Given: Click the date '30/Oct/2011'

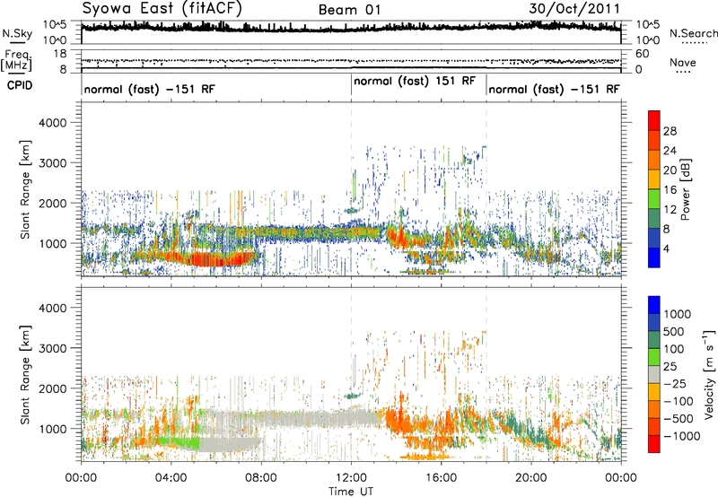Looking at the screenshot, I should pos(574,9).
